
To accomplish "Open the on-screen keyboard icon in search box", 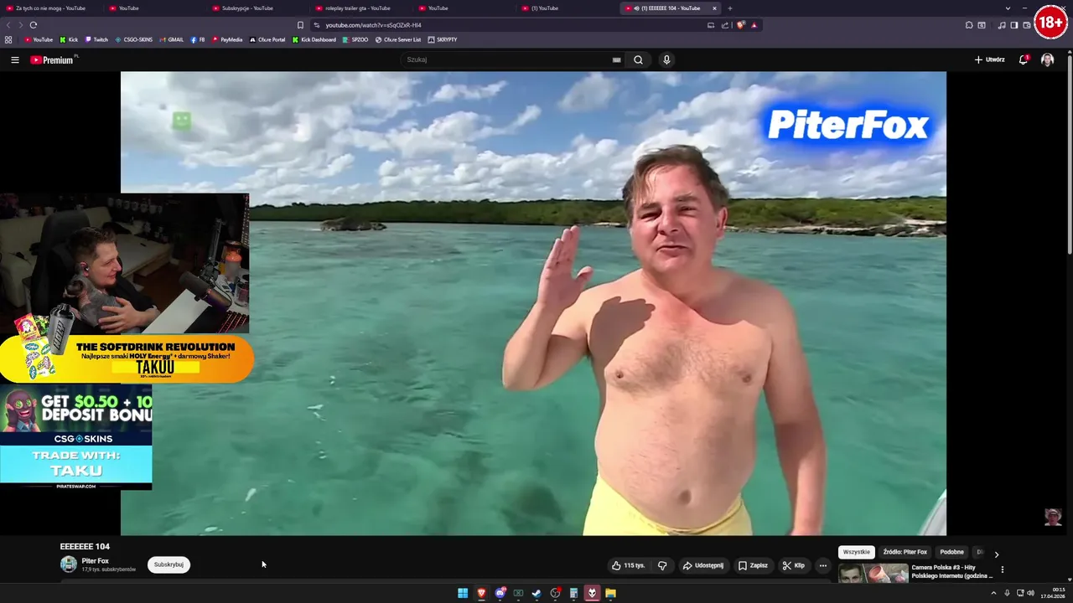I will click(x=616, y=59).
